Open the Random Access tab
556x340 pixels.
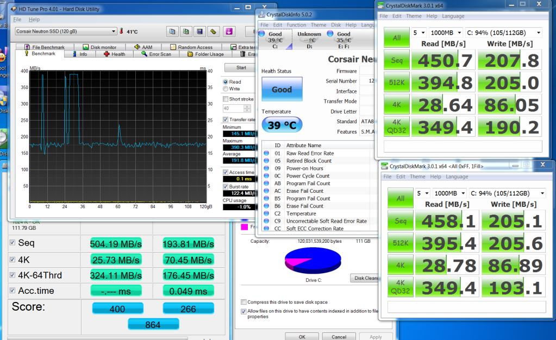[191, 47]
